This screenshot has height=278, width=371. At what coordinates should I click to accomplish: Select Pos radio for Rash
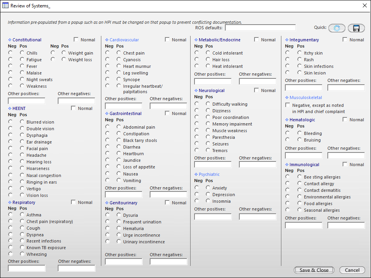coord(300,59)
